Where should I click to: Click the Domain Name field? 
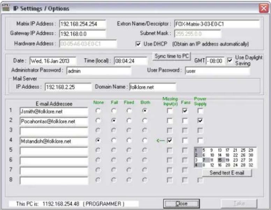click(x=153, y=87)
